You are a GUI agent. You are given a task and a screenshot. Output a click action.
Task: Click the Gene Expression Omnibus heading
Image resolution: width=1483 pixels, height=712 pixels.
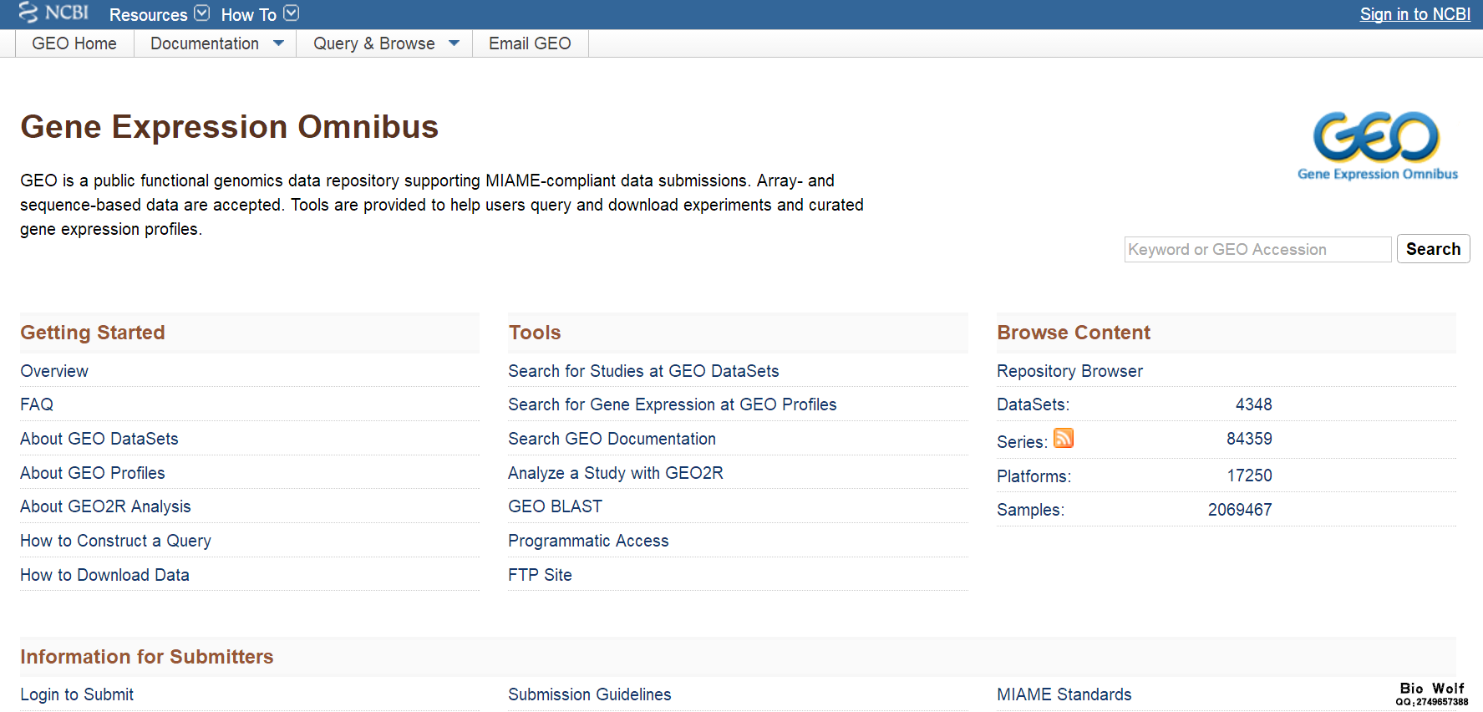[229, 127]
